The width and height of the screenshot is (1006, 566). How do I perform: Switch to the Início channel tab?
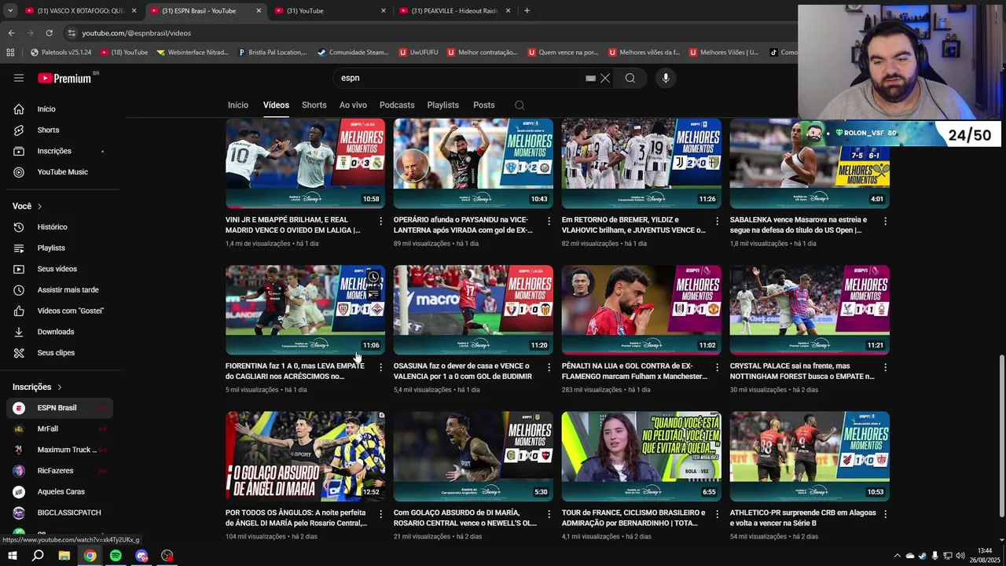[x=238, y=105]
